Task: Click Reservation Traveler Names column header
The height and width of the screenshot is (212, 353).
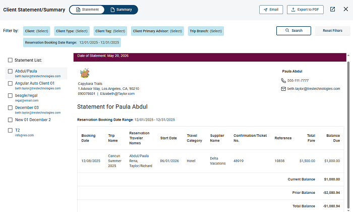Action: click(139, 138)
